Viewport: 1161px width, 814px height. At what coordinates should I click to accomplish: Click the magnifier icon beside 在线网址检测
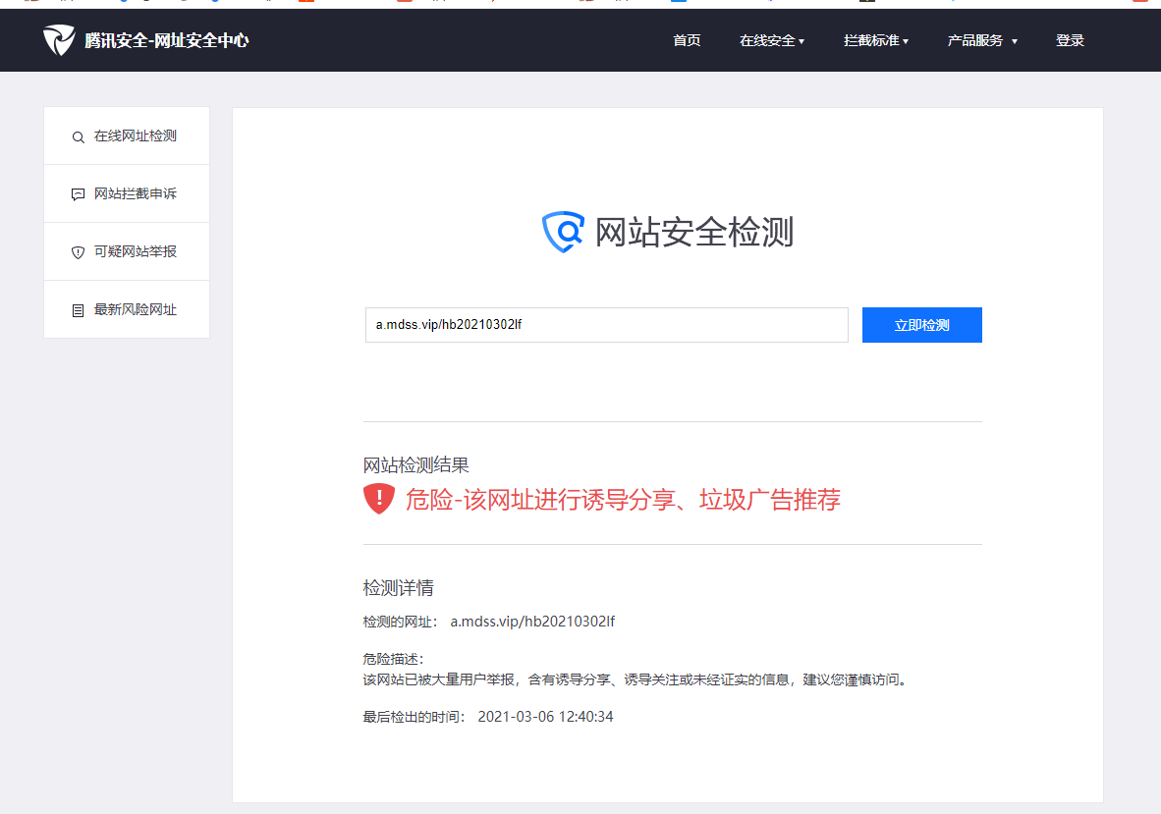78,136
